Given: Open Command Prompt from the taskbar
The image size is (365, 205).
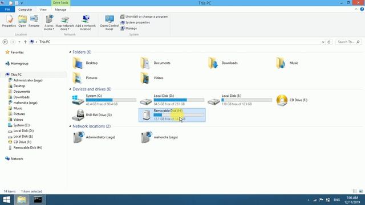Looking at the screenshot, I should (x=38, y=200).
